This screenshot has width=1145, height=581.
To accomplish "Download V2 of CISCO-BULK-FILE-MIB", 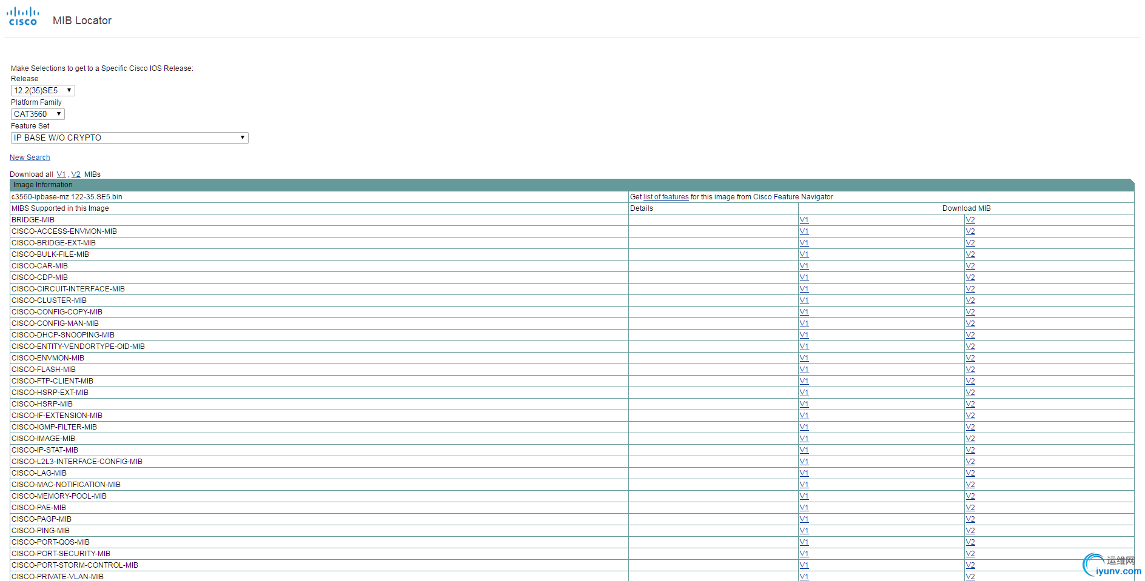I will tap(970, 254).
